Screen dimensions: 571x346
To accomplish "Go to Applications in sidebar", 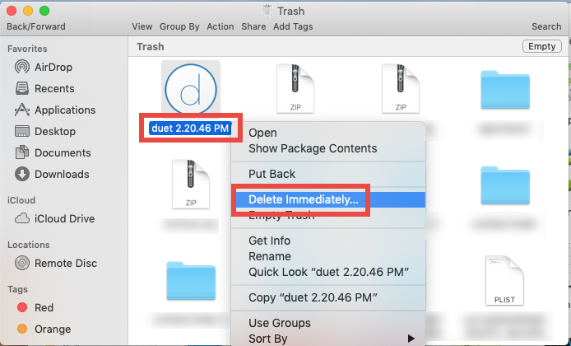I will click(x=55, y=110).
